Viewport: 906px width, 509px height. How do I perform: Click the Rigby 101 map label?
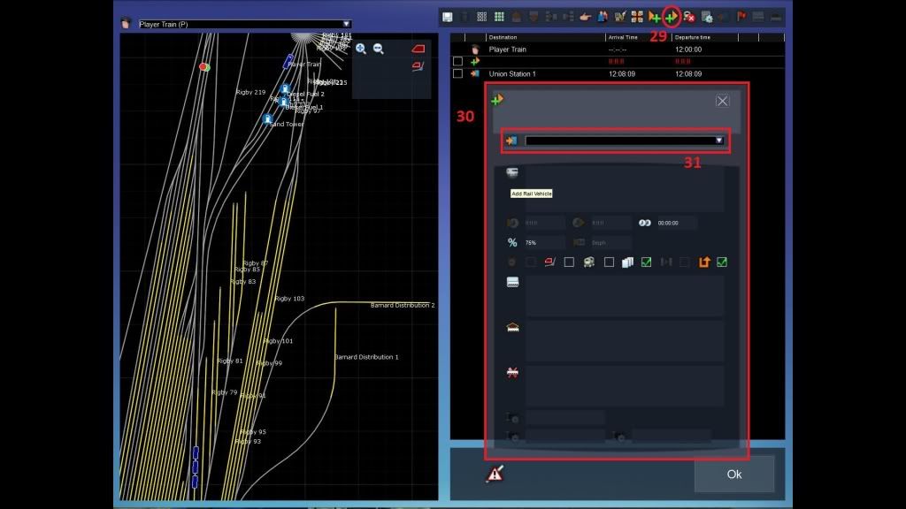pos(278,341)
